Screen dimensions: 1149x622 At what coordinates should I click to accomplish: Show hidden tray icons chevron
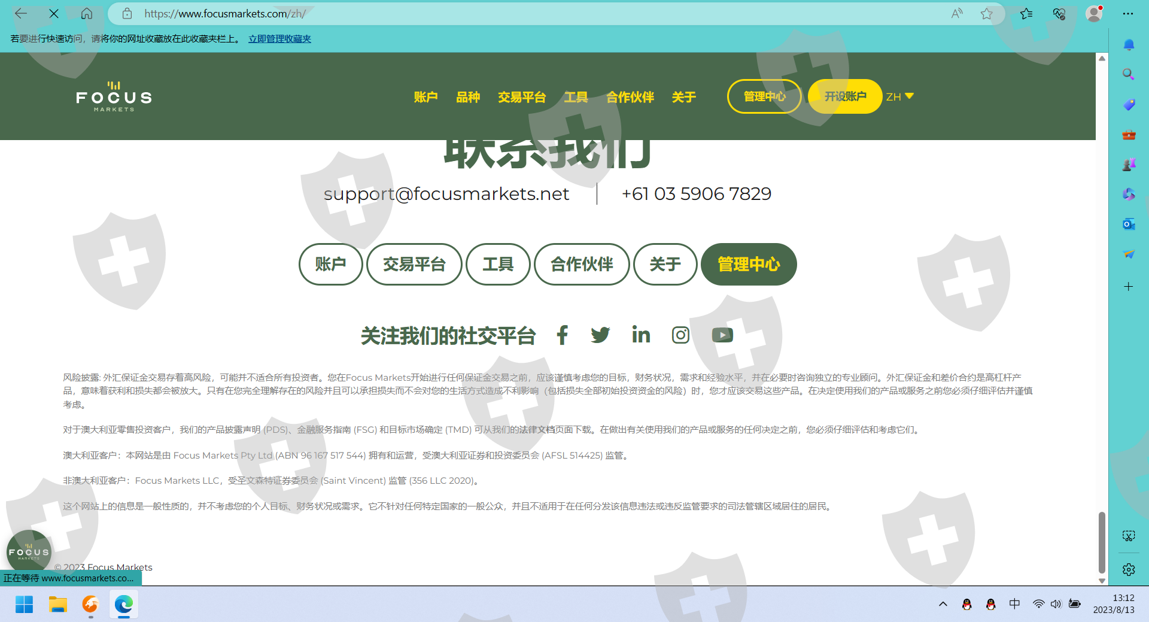[943, 604]
